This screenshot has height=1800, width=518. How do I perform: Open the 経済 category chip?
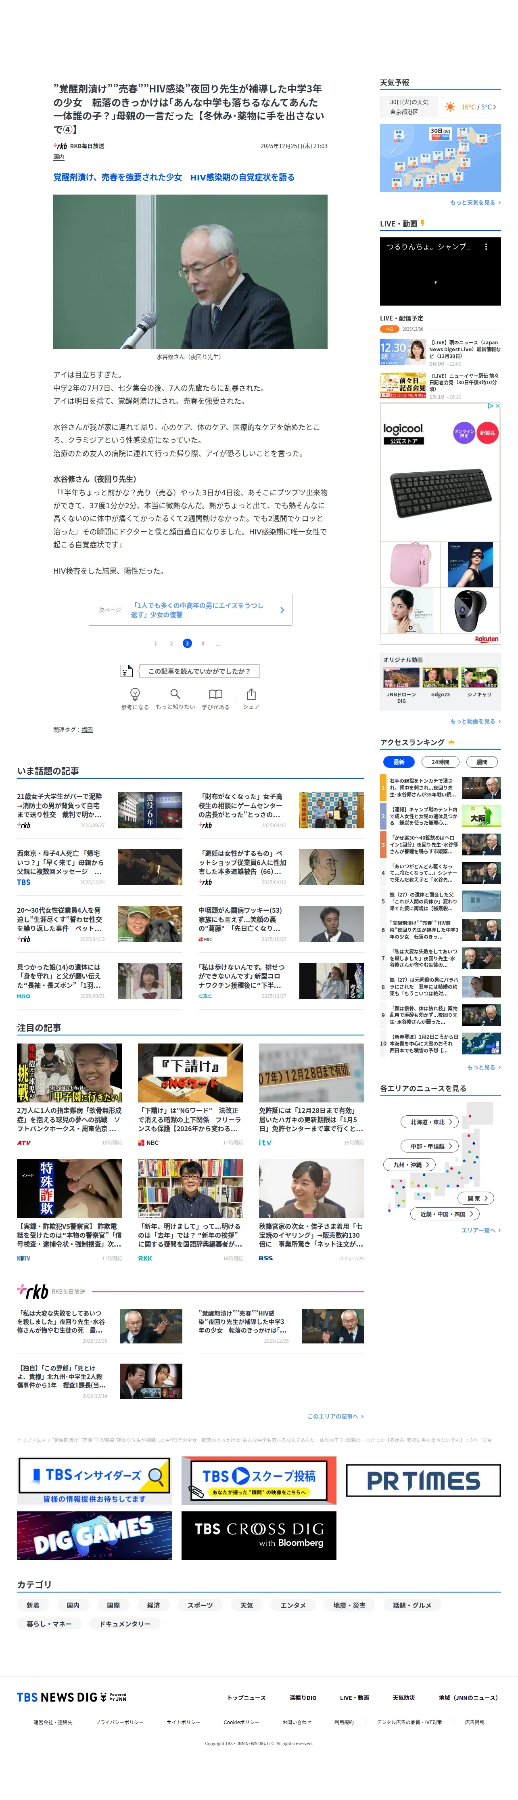click(x=154, y=1605)
